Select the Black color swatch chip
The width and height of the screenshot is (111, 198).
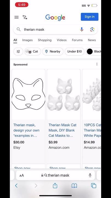point(94,51)
